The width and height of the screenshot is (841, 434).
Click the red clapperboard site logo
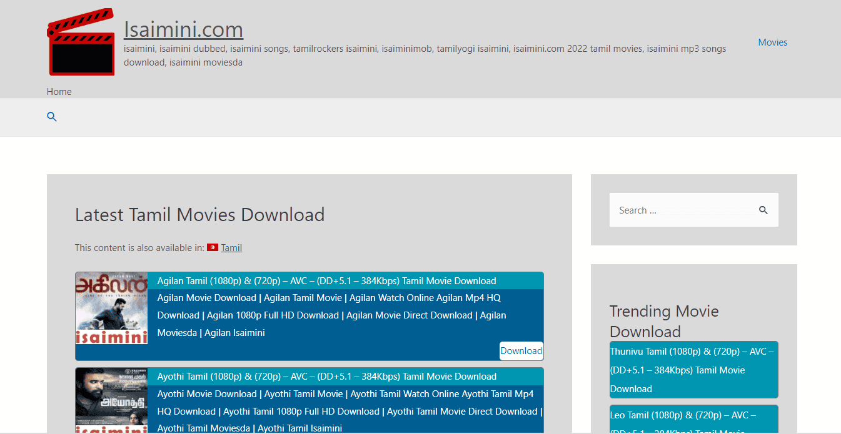click(x=81, y=42)
